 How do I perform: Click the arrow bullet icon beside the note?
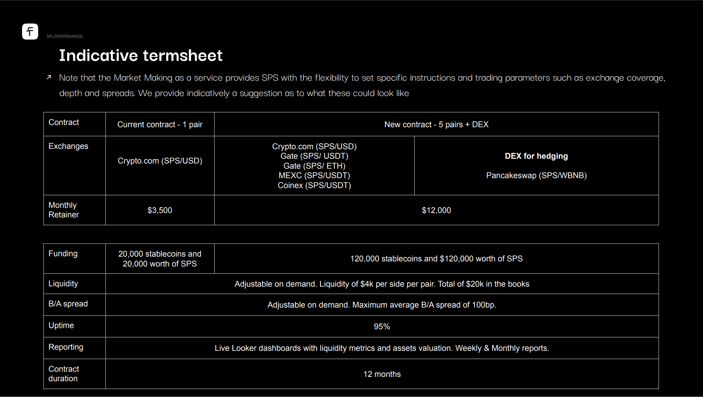pyautogui.click(x=49, y=77)
